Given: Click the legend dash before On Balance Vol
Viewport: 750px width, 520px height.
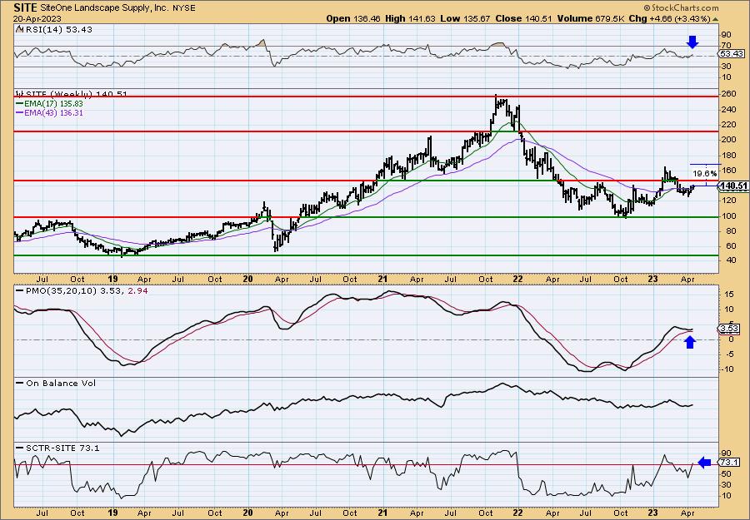Looking at the screenshot, I should (x=20, y=383).
